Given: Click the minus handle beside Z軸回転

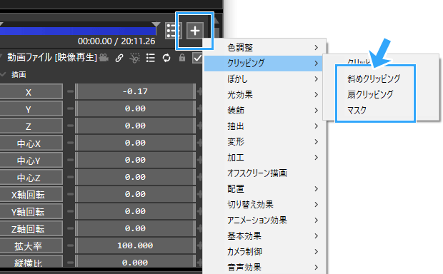Looking at the screenshot, I should [70, 228].
